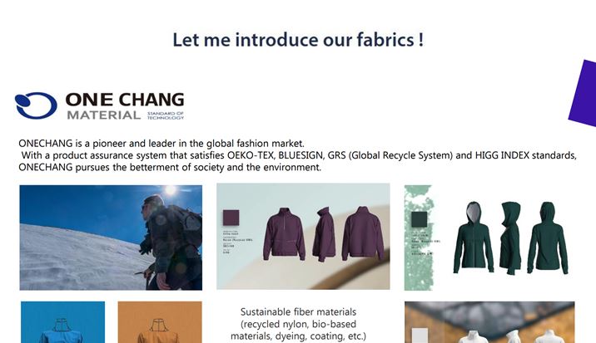Select the side view of the purple jacket
Screen dimensions: 596x343
pyautogui.click(x=324, y=233)
